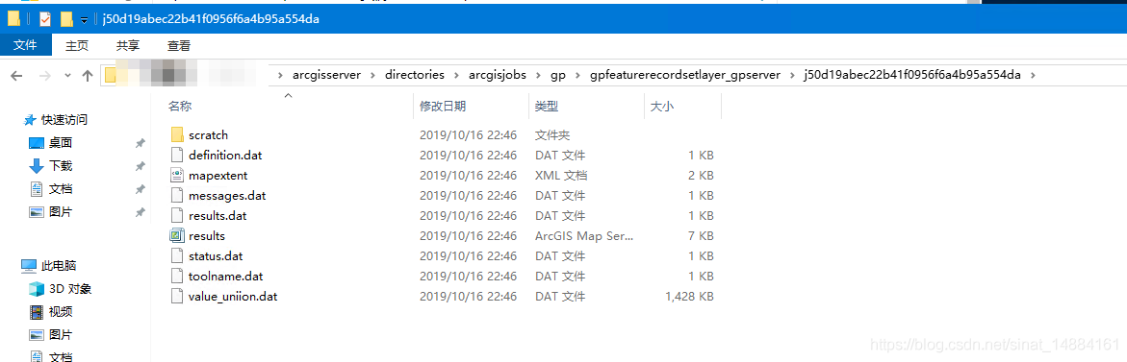Screen dimensions: 1127x362
Task: Click the 文件夹 type cell for scratch
Action: click(552, 134)
